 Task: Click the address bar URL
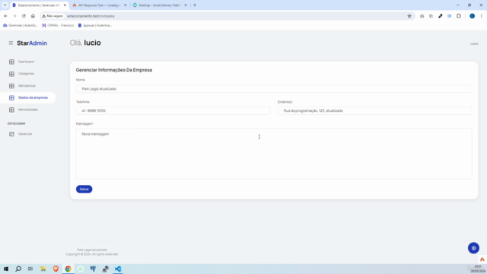(91, 16)
